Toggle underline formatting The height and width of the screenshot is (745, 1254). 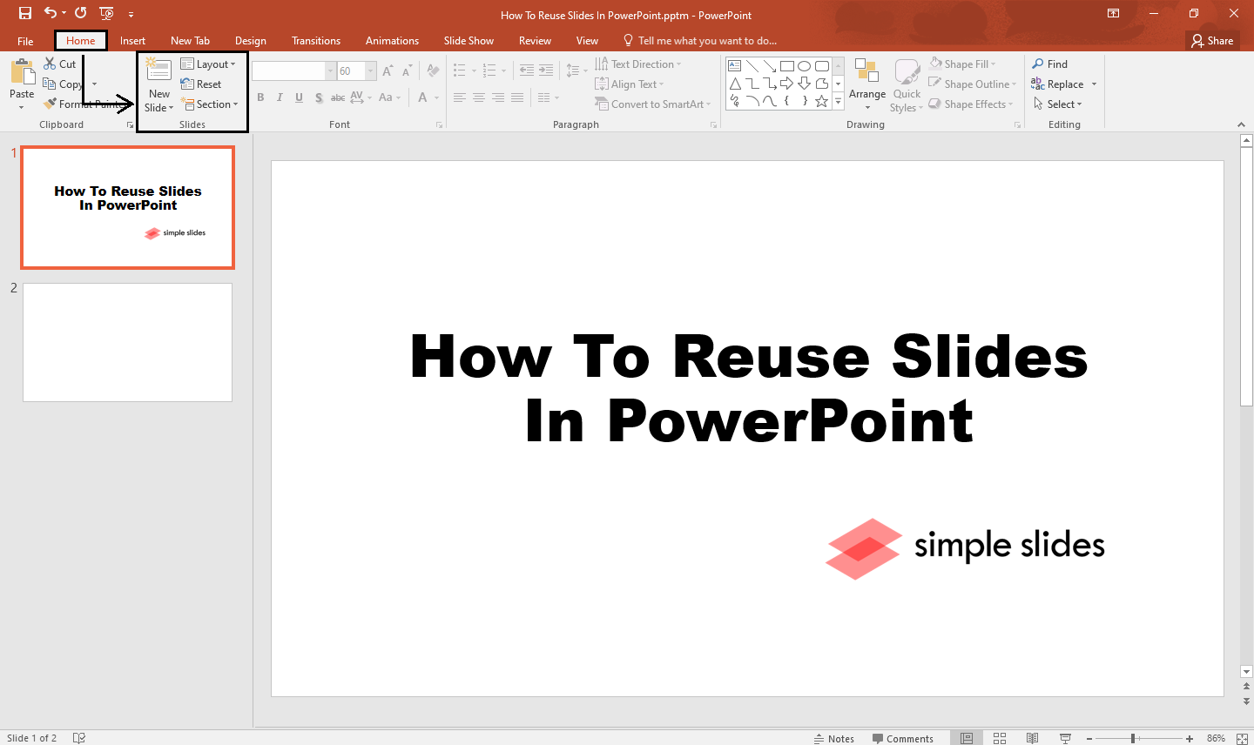[x=299, y=97]
